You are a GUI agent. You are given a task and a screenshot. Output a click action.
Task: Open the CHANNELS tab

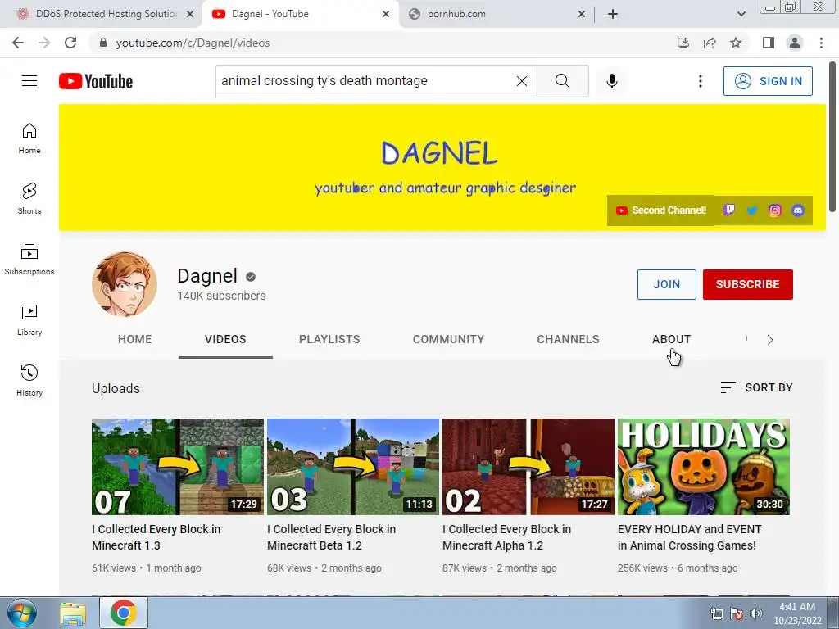point(569,339)
